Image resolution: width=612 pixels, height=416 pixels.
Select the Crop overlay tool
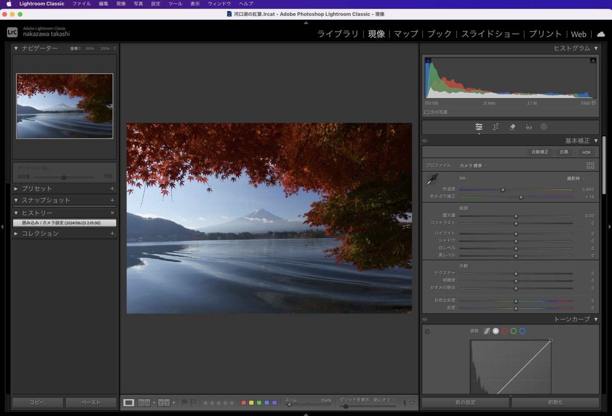496,127
